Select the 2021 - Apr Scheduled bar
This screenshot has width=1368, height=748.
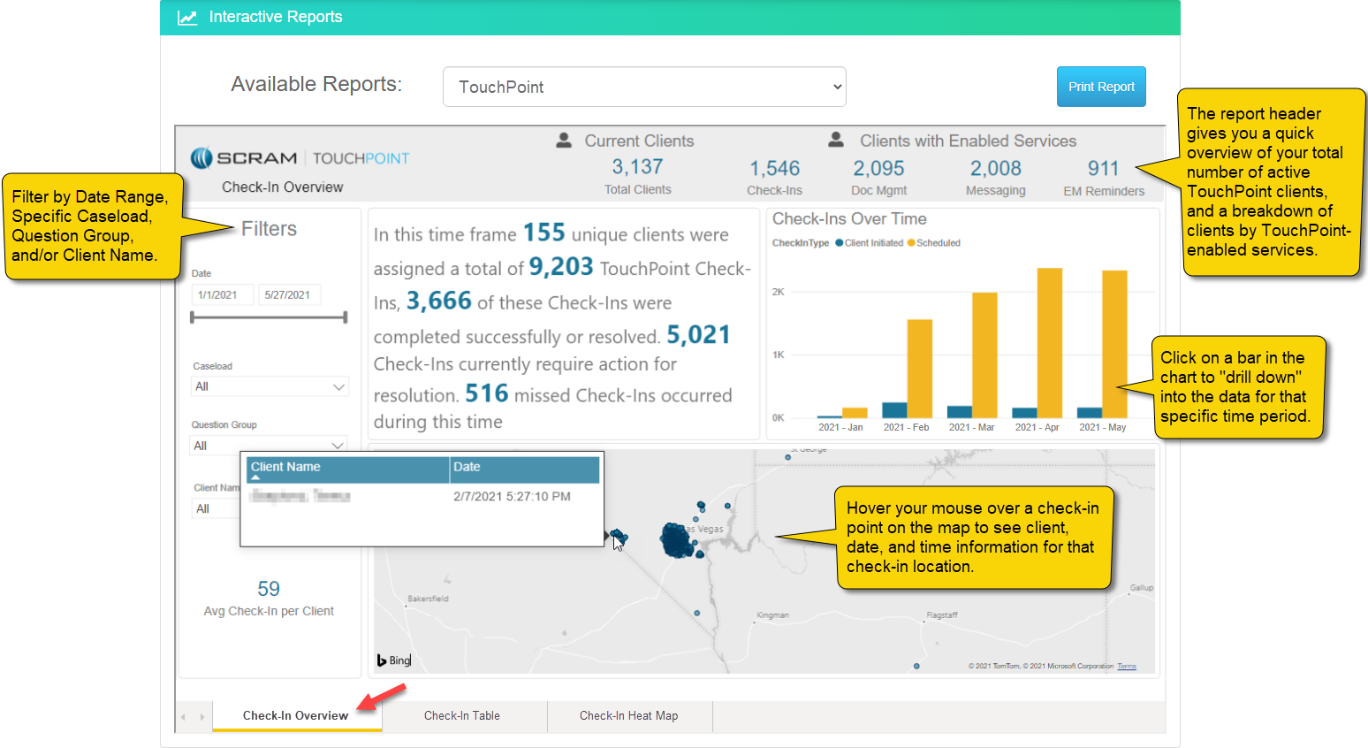[x=1049, y=343]
